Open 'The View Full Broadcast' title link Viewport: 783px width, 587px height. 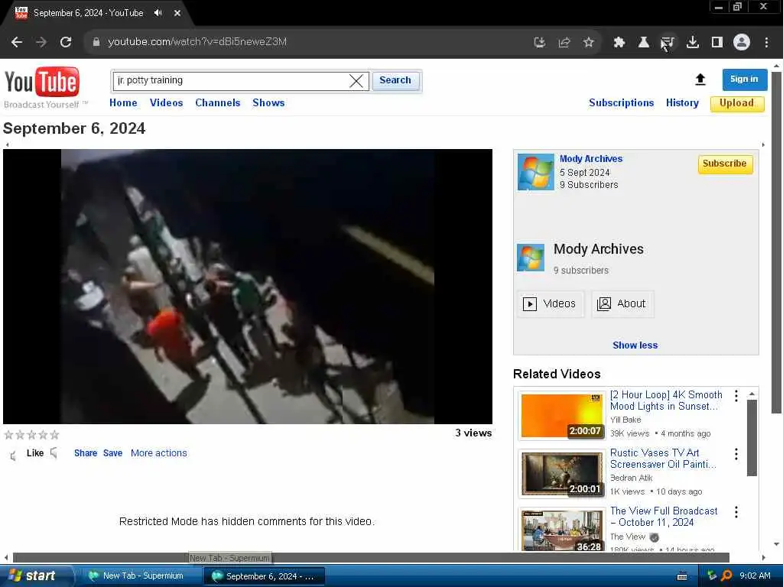664,517
